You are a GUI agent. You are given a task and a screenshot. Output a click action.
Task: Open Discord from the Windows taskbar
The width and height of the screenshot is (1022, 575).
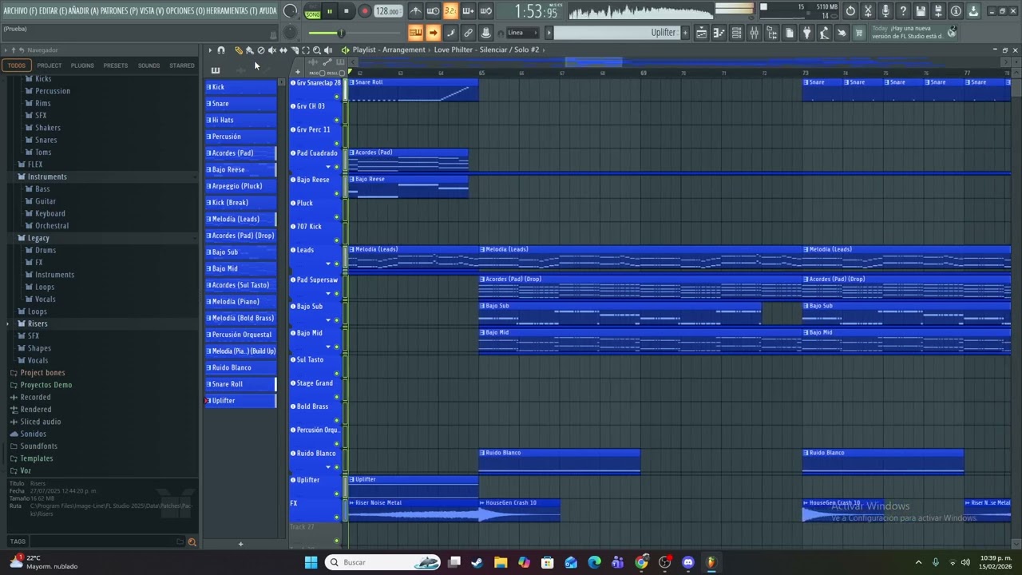(688, 562)
